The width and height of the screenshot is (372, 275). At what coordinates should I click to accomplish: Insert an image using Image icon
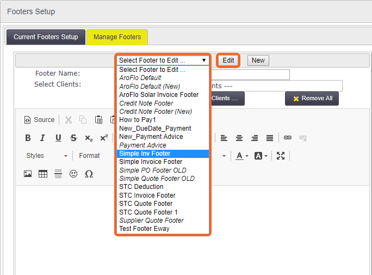coord(28,174)
